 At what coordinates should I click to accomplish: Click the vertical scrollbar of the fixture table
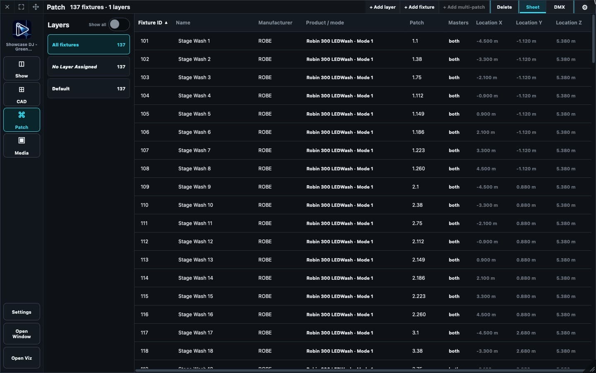593,39
